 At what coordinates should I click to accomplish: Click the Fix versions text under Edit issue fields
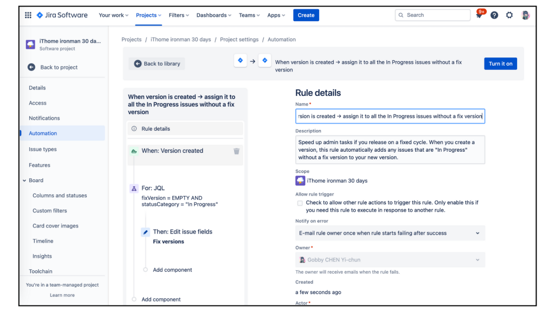[169, 242]
